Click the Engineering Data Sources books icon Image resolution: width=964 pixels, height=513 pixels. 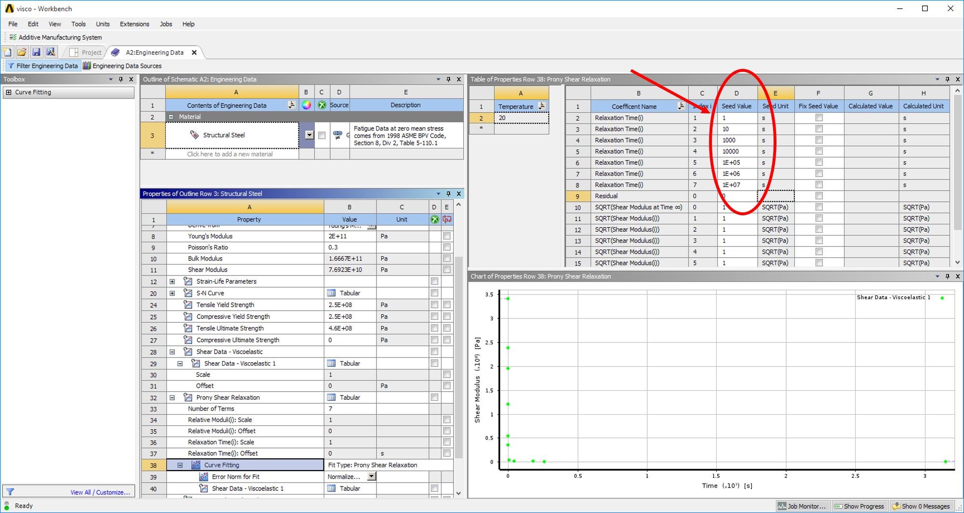(x=87, y=66)
